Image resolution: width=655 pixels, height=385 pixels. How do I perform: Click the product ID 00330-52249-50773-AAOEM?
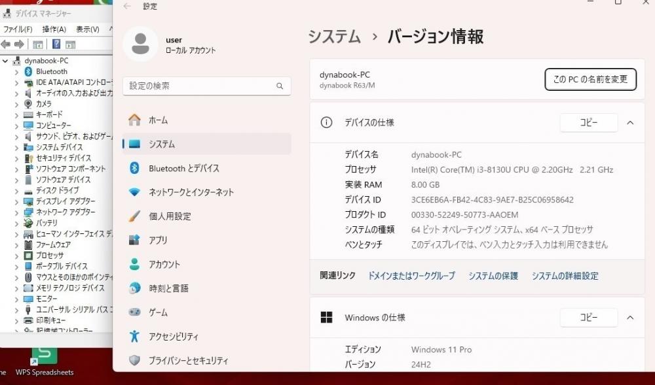click(x=464, y=215)
